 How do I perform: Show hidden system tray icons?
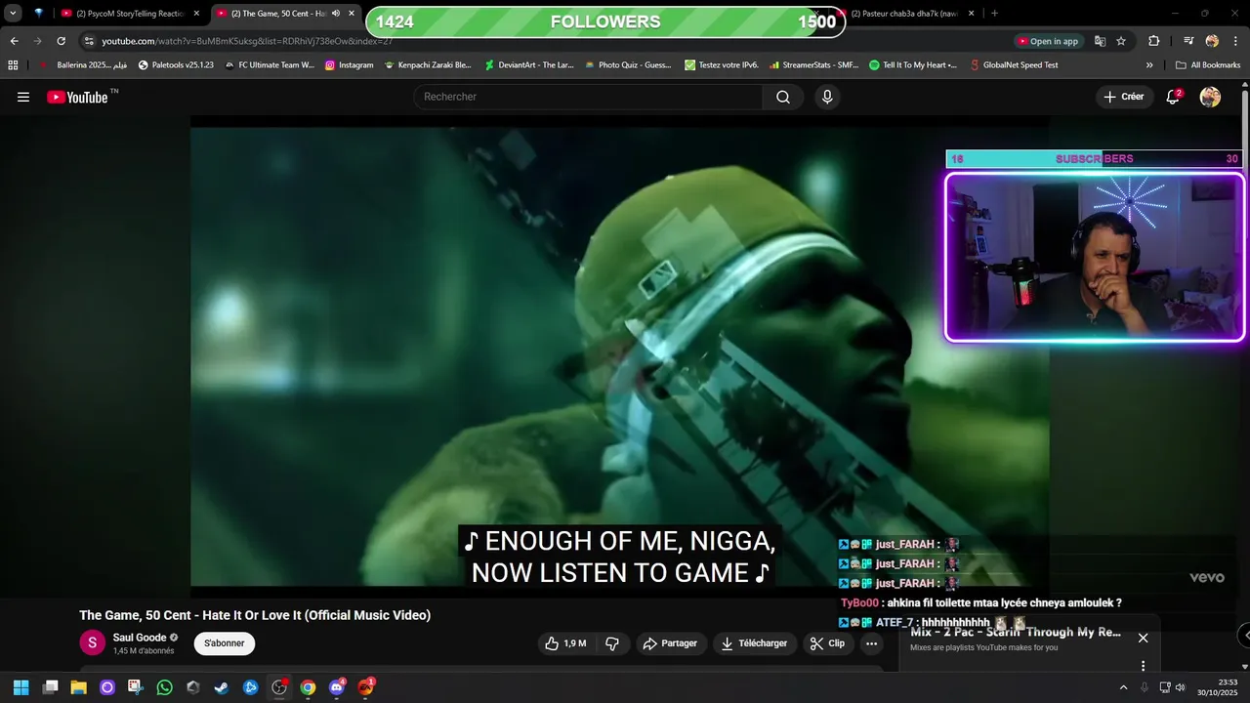(x=1123, y=687)
